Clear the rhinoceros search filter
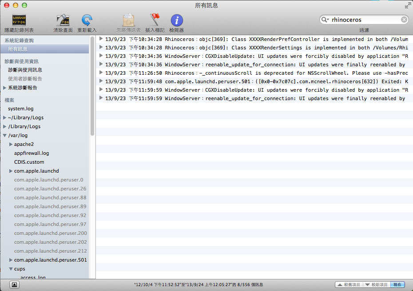The image size is (413, 291). coord(404,20)
